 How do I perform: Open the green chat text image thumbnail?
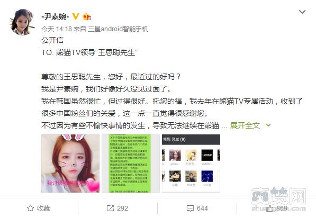131,163
